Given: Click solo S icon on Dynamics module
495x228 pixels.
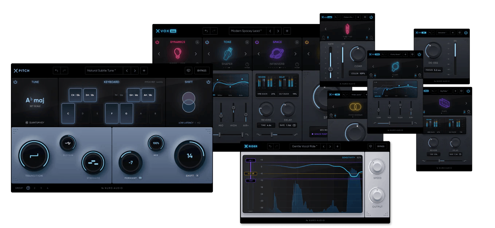Looking at the screenshot, I should coord(197,42).
